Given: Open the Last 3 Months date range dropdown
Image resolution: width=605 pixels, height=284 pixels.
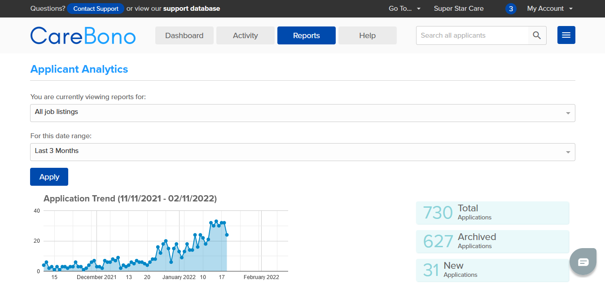Looking at the screenshot, I should coord(302,152).
